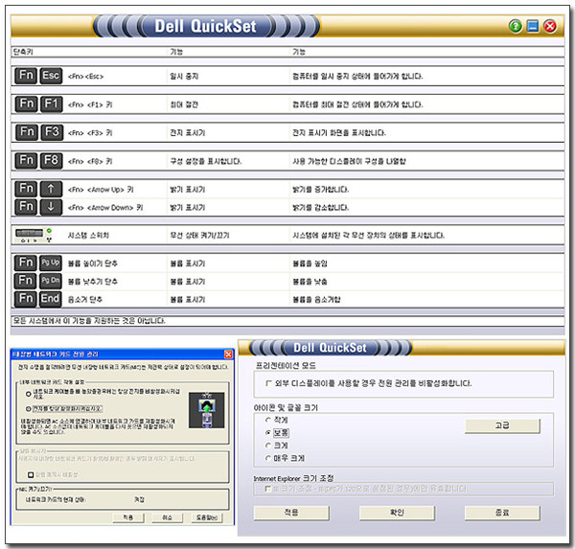Click the <Fn> <F1> 키 label
This screenshot has width=575, height=549.
[x=90, y=104]
